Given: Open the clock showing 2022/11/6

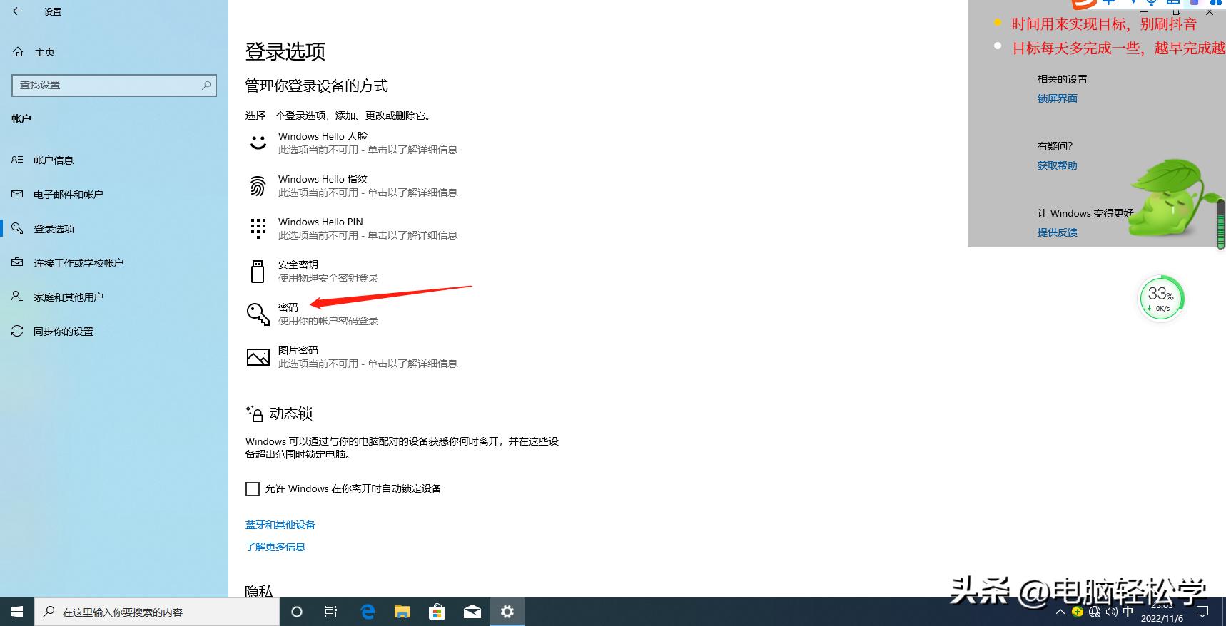Looking at the screenshot, I should coord(1162,612).
